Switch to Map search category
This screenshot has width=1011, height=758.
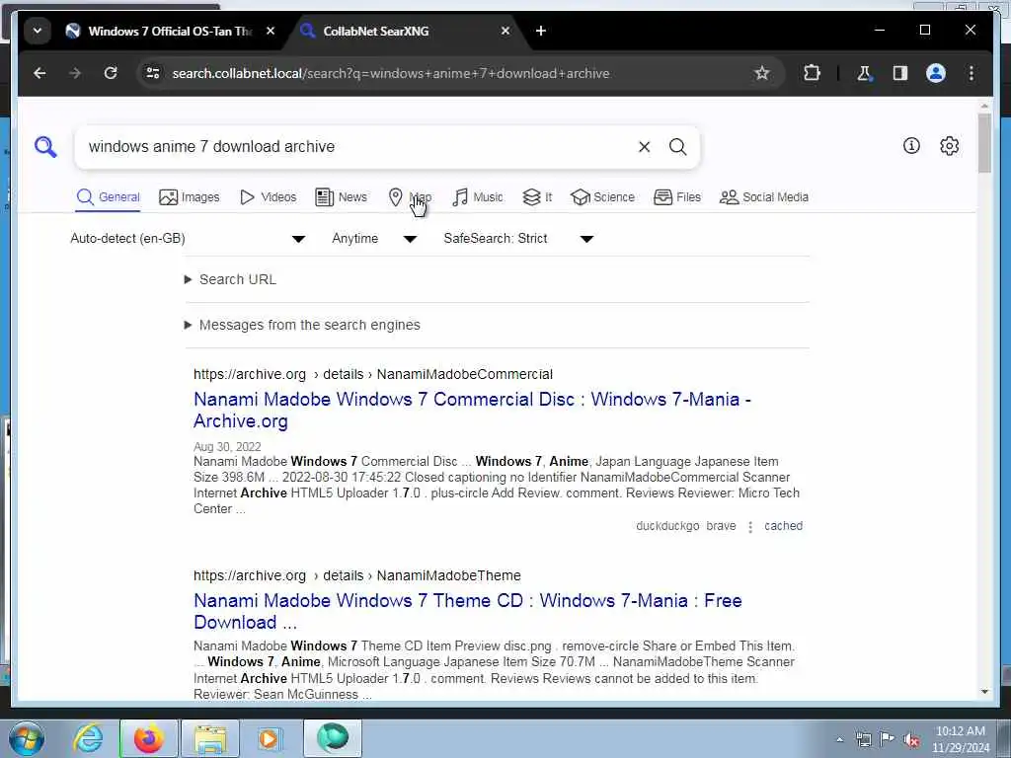pos(410,197)
